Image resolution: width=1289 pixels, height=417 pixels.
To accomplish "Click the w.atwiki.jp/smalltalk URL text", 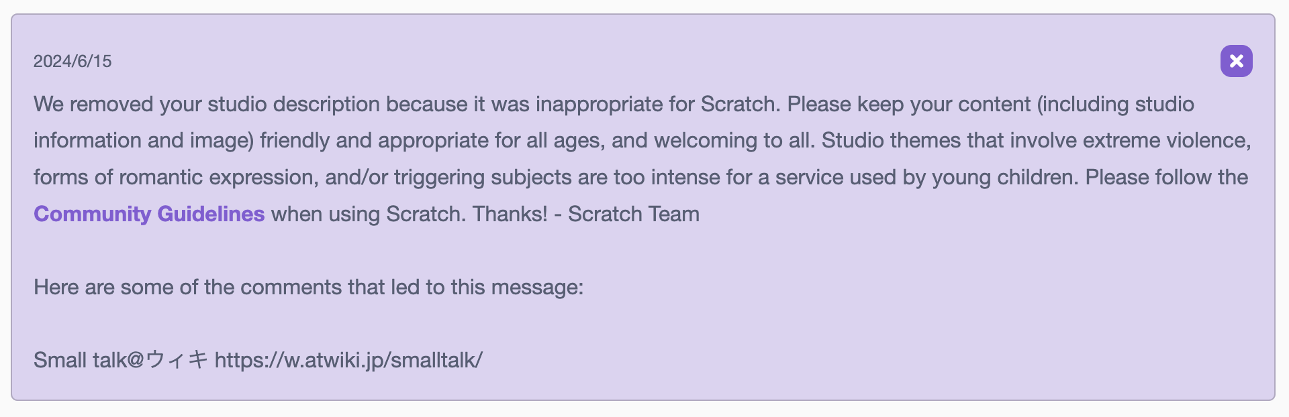I will pyautogui.click(x=348, y=360).
